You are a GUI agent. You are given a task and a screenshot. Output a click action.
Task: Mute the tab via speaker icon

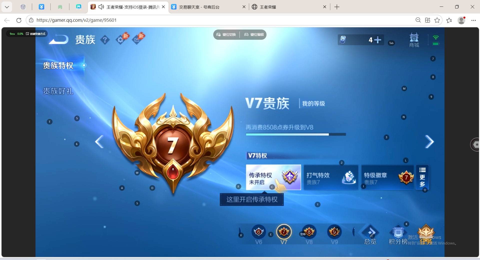(x=101, y=7)
